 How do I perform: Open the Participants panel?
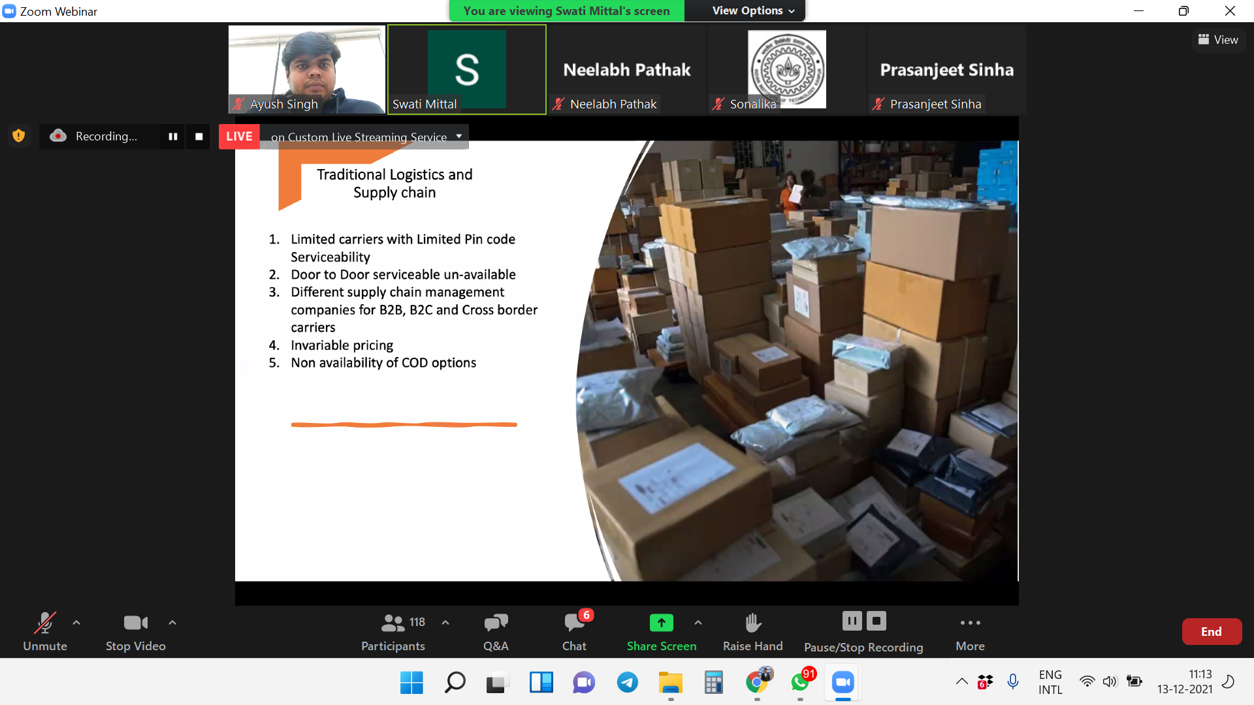click(x=393, y=631)
